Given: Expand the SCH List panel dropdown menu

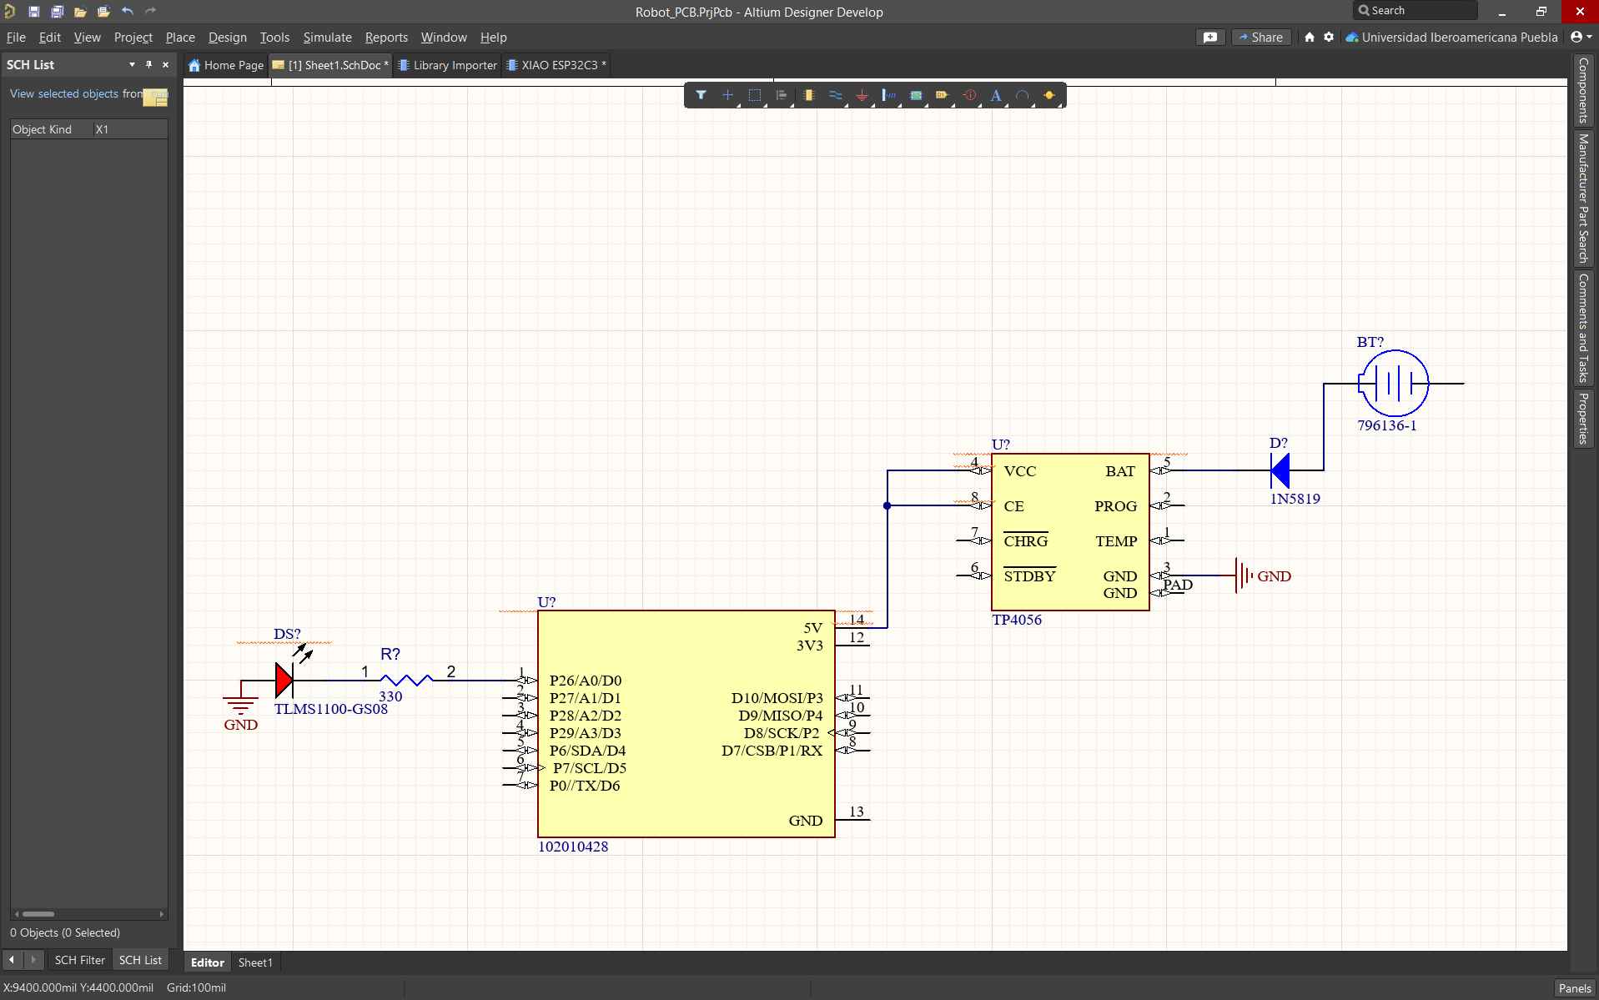Looking at the screenshot, I should click(131, 64).
